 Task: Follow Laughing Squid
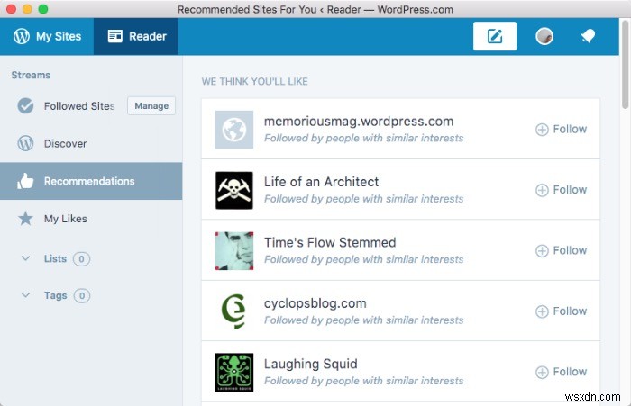pyautogui.click(x=562, y=372)
